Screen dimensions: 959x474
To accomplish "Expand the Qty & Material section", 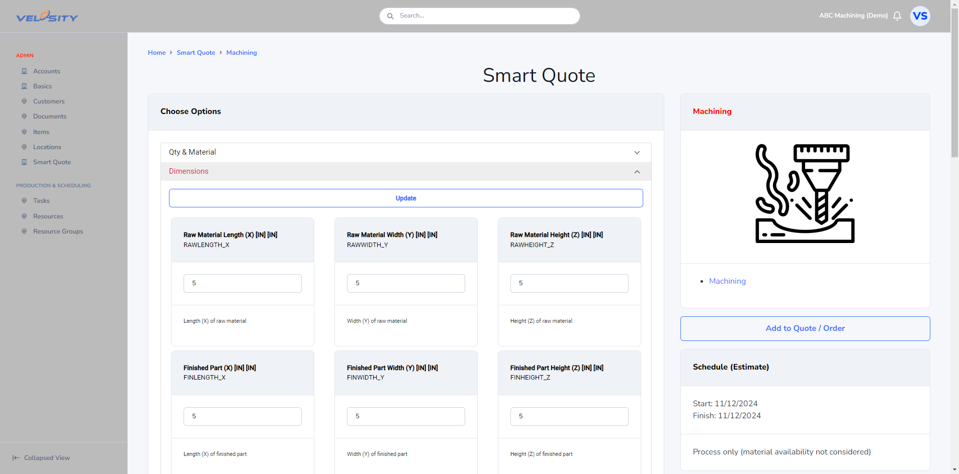I will point(406,152).
